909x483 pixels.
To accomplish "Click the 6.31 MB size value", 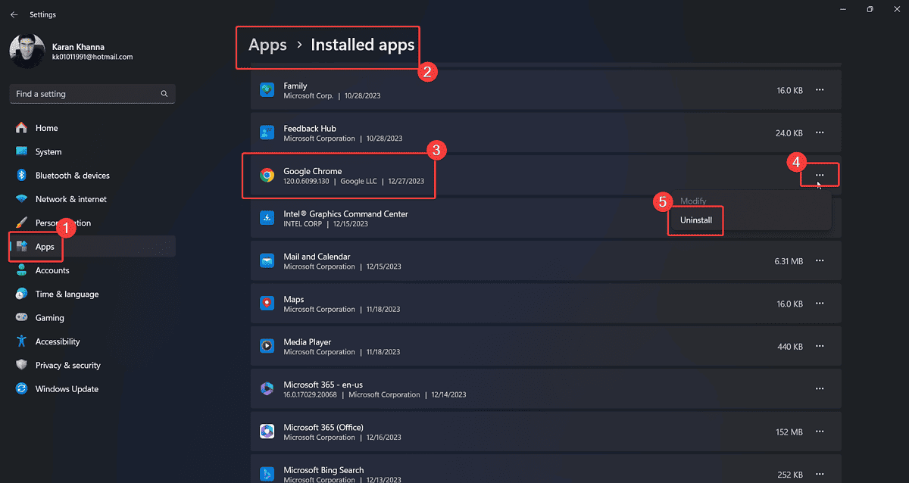I will point(789,261).
